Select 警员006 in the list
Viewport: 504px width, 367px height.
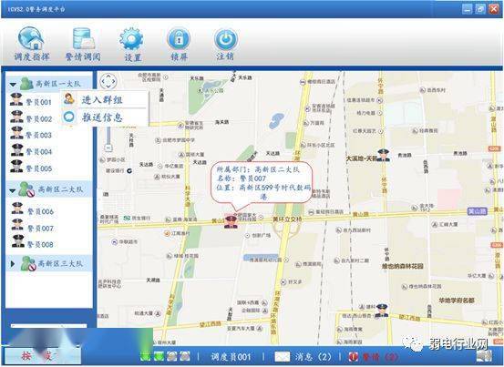pos(32,210)
